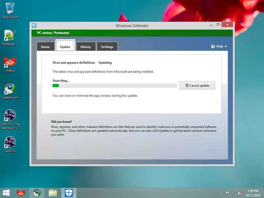
Task: Click the 'Searching...' status text
Action: 61,81
